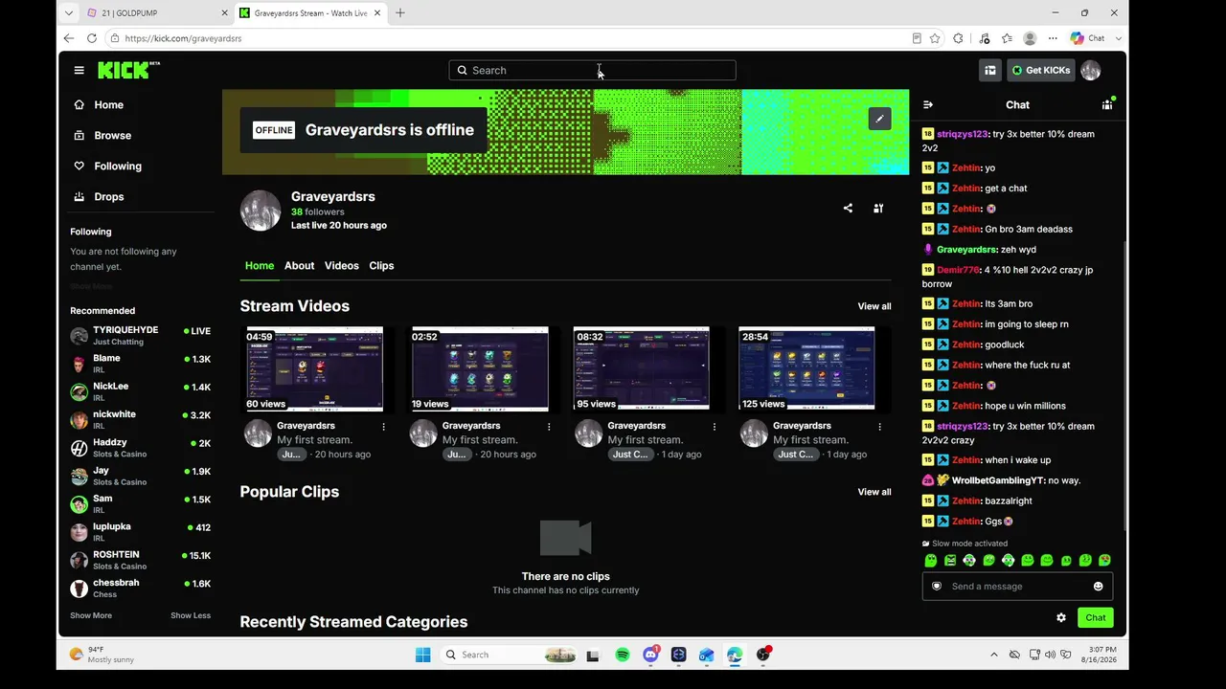Image resolution: width=1226 pixels, height=689 pixels.
Task: Click the Send a message input
Action: pyautogui.click(x=1017, y=587)
